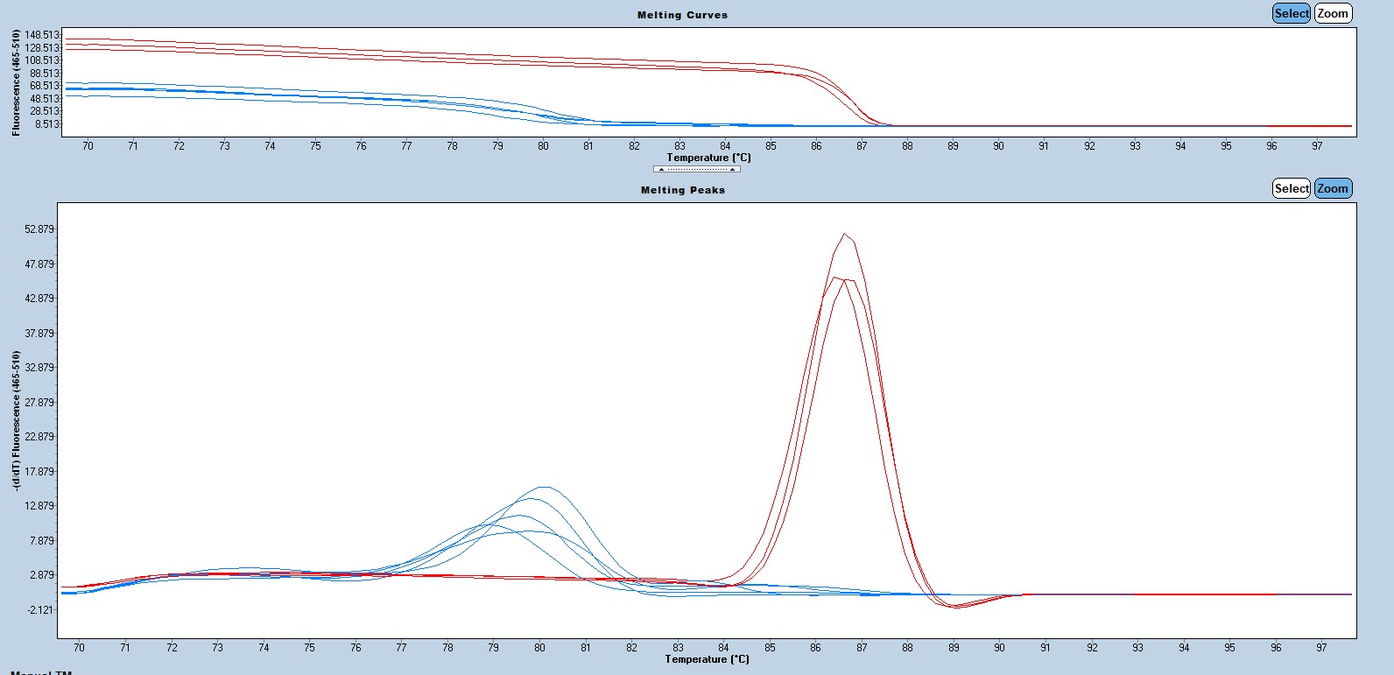Select the tallest red melting peak apex

844,235
